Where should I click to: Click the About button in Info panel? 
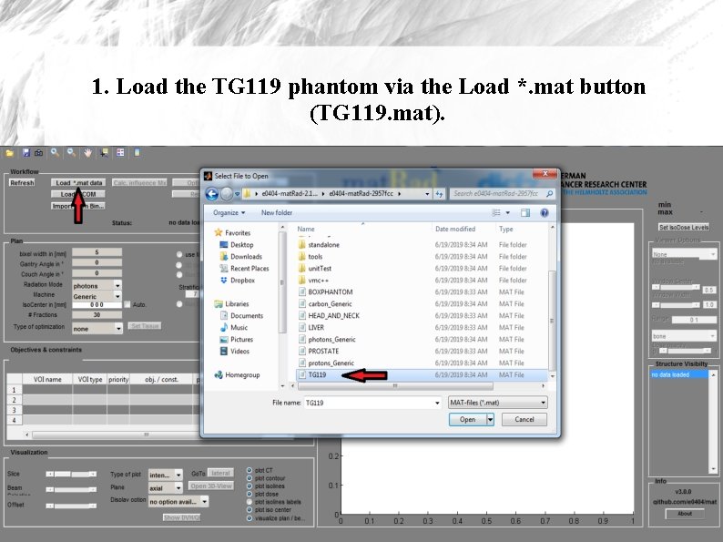click(685, 514)
